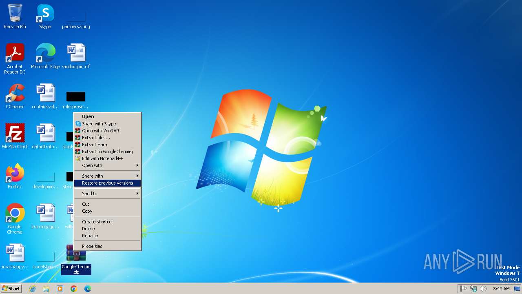Viewport: 522px width, 294px height.
Task: Choose Copy from the context menu
Action: click(107, 211)
